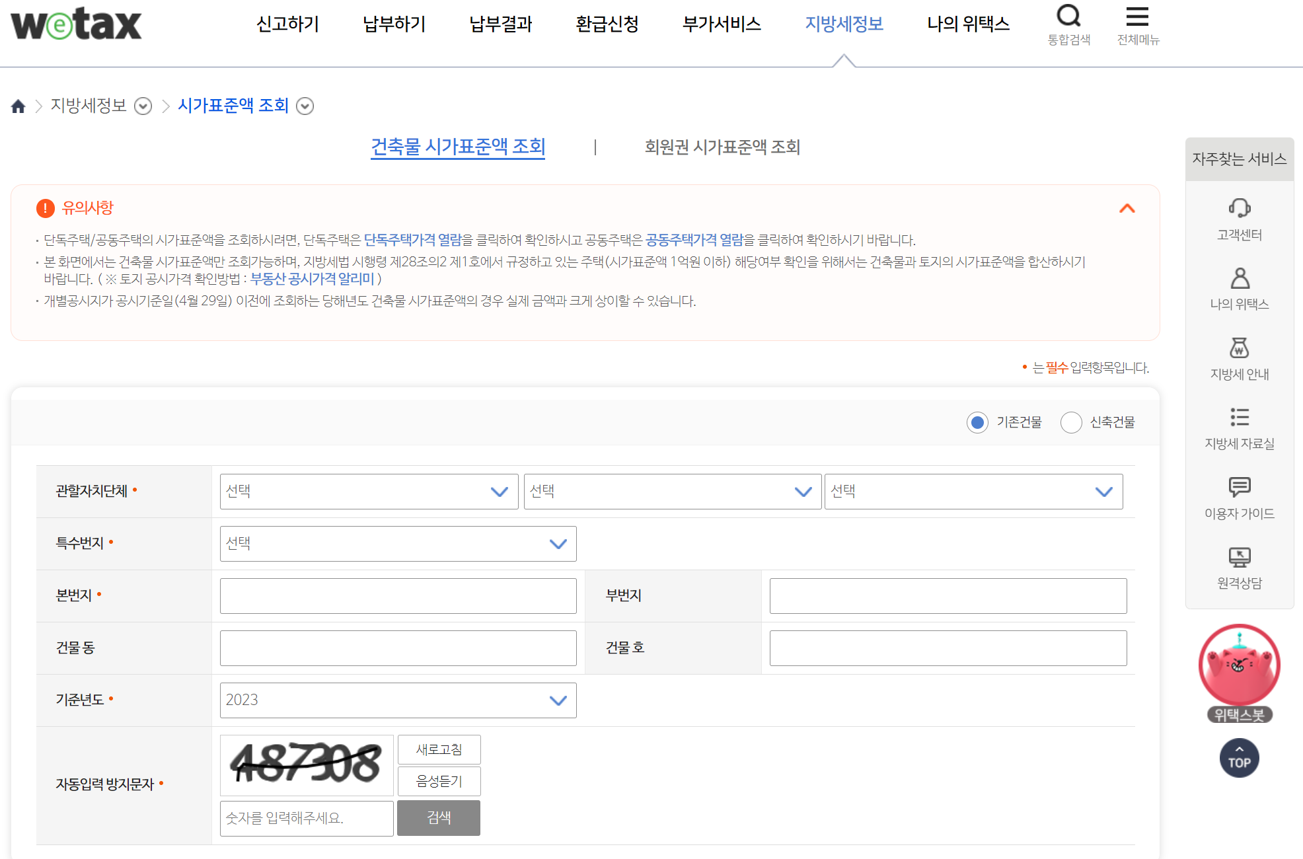Screen dimensions: 1303x859
Task: Expand the 기준년도 2023 dropdown
Action: tap(398, 700)
